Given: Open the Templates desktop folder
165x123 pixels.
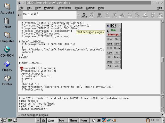Looking at the screenshot, I should (7, 37).
